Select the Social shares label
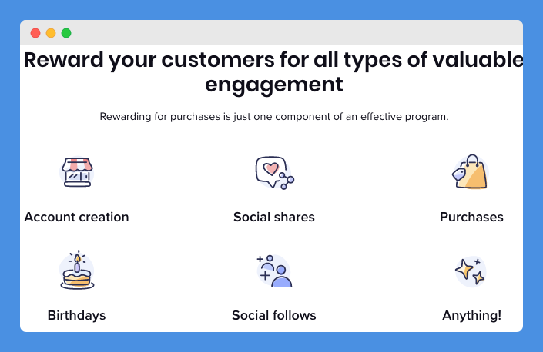This screenshot has width=543, height=352. [274, 218]
